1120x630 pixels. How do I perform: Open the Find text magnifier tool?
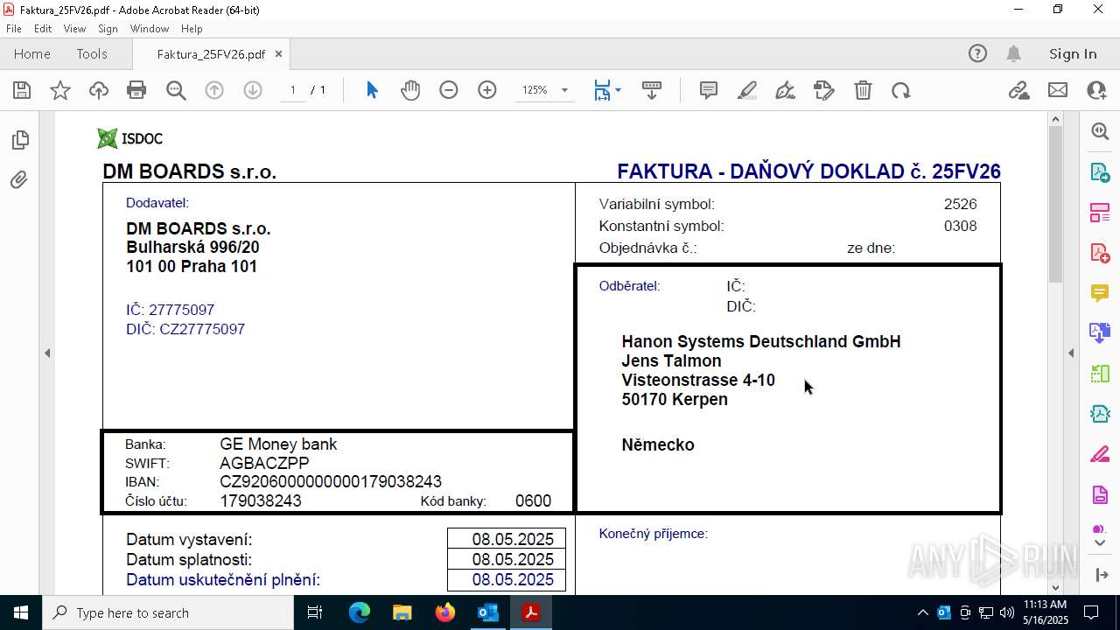pyautogui.click(x=176, y=90)
